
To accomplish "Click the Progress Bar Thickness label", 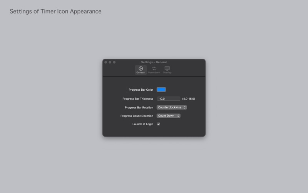I will click(x=138, y=99).
